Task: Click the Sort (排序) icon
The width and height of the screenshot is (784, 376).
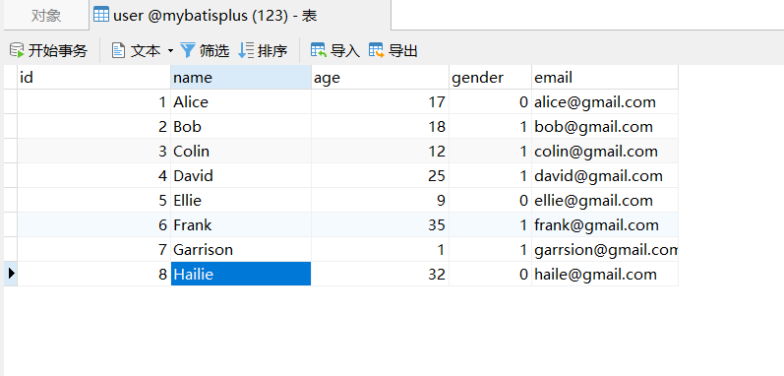Action: (246, 50)
